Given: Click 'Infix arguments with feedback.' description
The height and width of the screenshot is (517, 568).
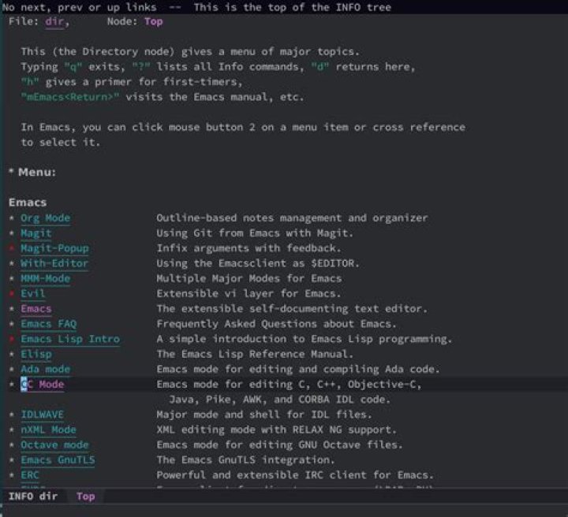Looking at the screenshot, I should click(x=248, y=248).
